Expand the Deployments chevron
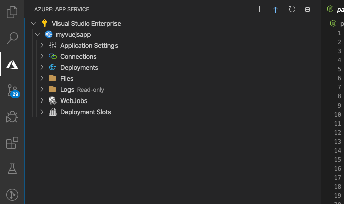Viewport: 344px width, 204px height. click(x=42, y=67)
